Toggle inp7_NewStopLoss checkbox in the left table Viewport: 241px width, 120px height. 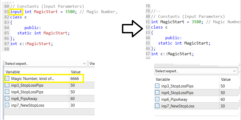coord(7,105)
